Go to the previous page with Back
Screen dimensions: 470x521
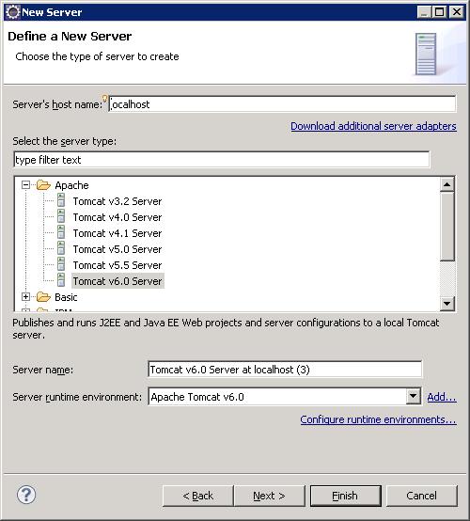(x=198, y=496)
